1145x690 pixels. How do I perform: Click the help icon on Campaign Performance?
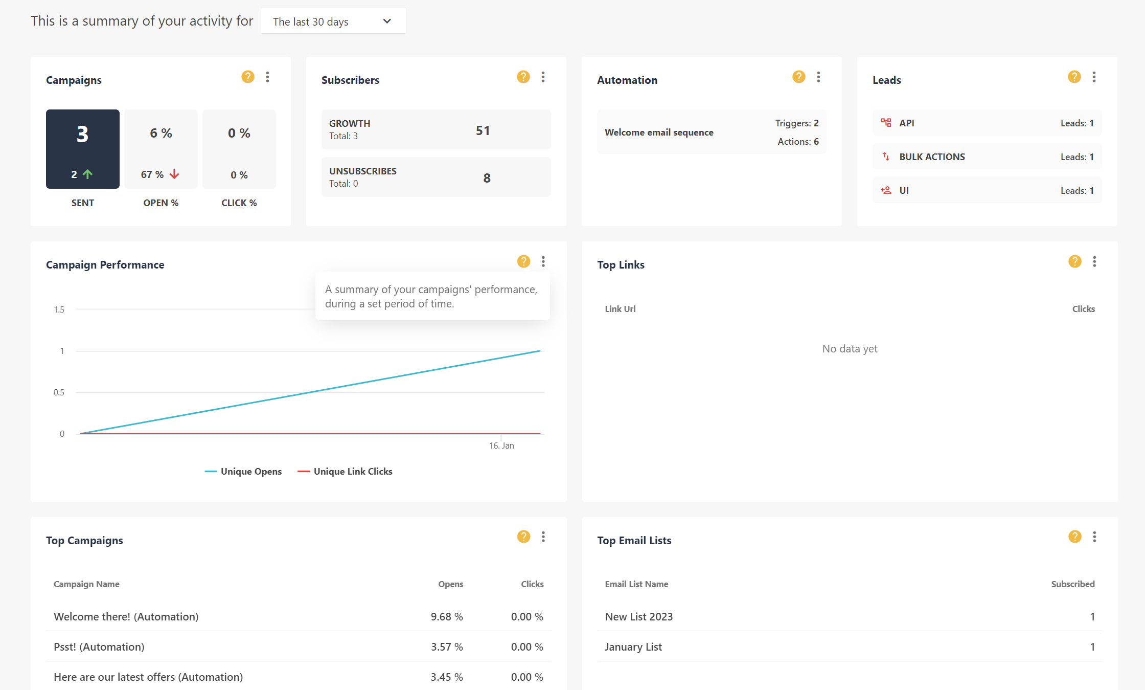[x=523, y=261]
